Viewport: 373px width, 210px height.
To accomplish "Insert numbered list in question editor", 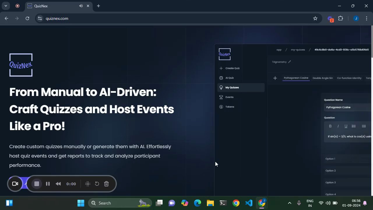I will click(354, 126).
